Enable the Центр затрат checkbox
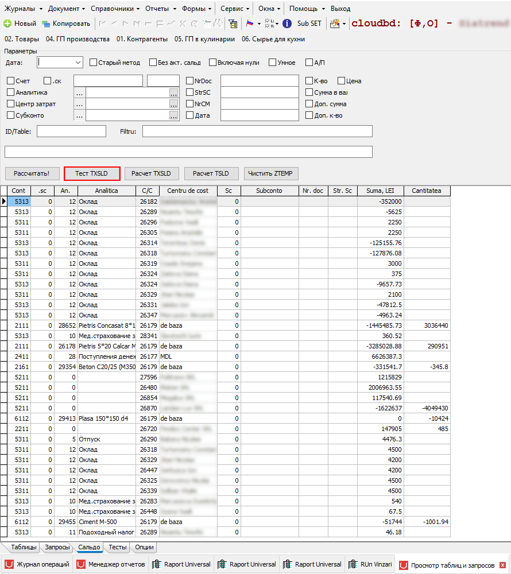Image resolution: width=511 pixels, height=574 pixels. 10,104
